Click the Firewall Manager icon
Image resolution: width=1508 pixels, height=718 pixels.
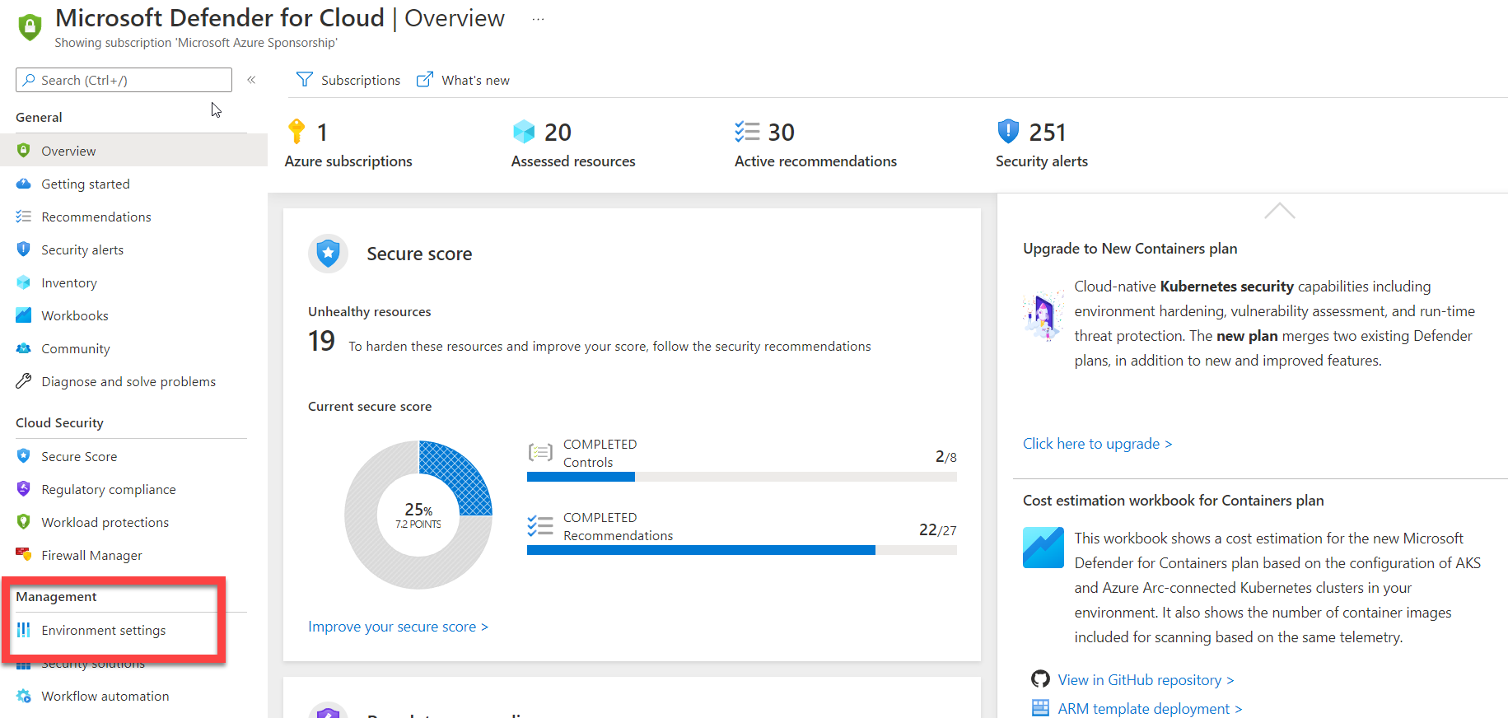(24, 555)
